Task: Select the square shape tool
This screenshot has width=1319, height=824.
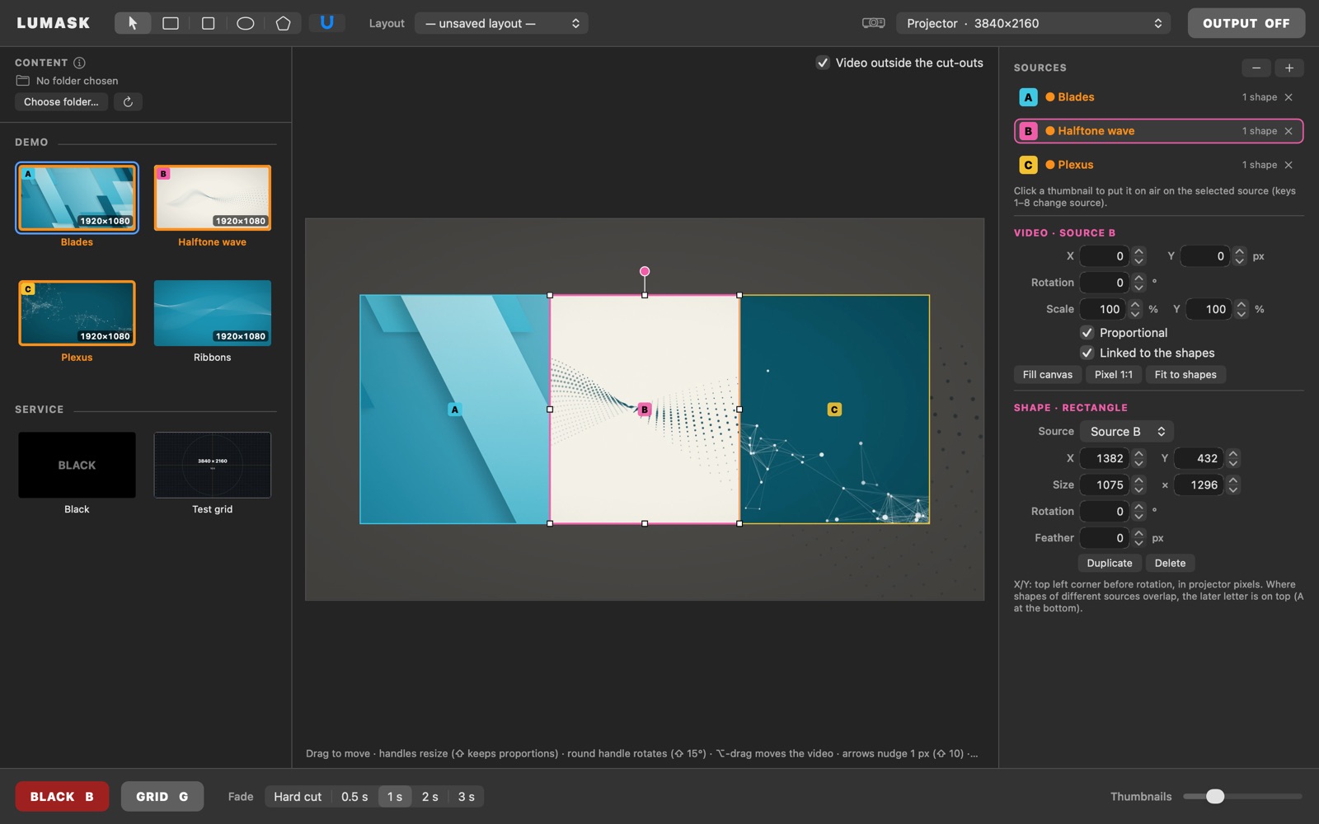Action: coord(208,23)
